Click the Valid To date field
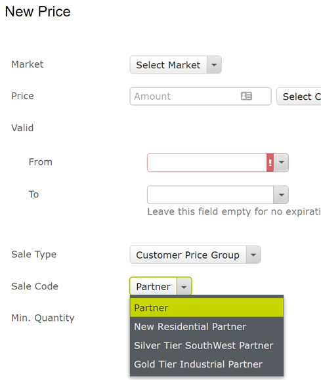 [x=210, y=195]
